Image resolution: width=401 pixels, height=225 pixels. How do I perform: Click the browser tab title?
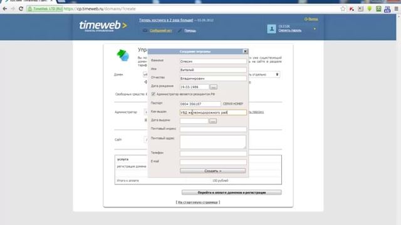coord(28,1)
